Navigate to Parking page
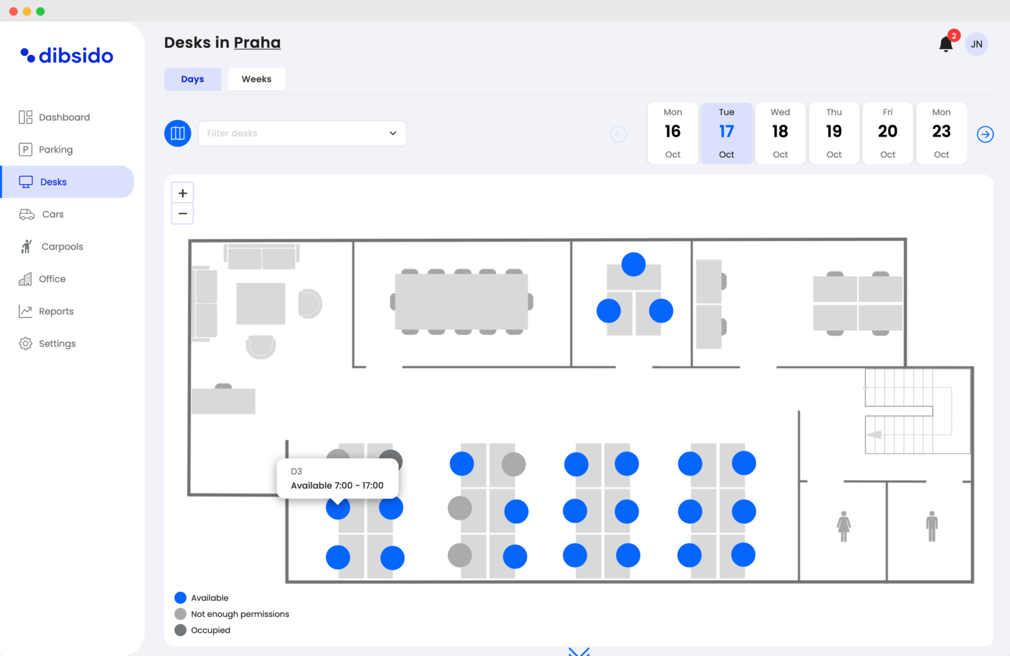 [x=55, y=149]
